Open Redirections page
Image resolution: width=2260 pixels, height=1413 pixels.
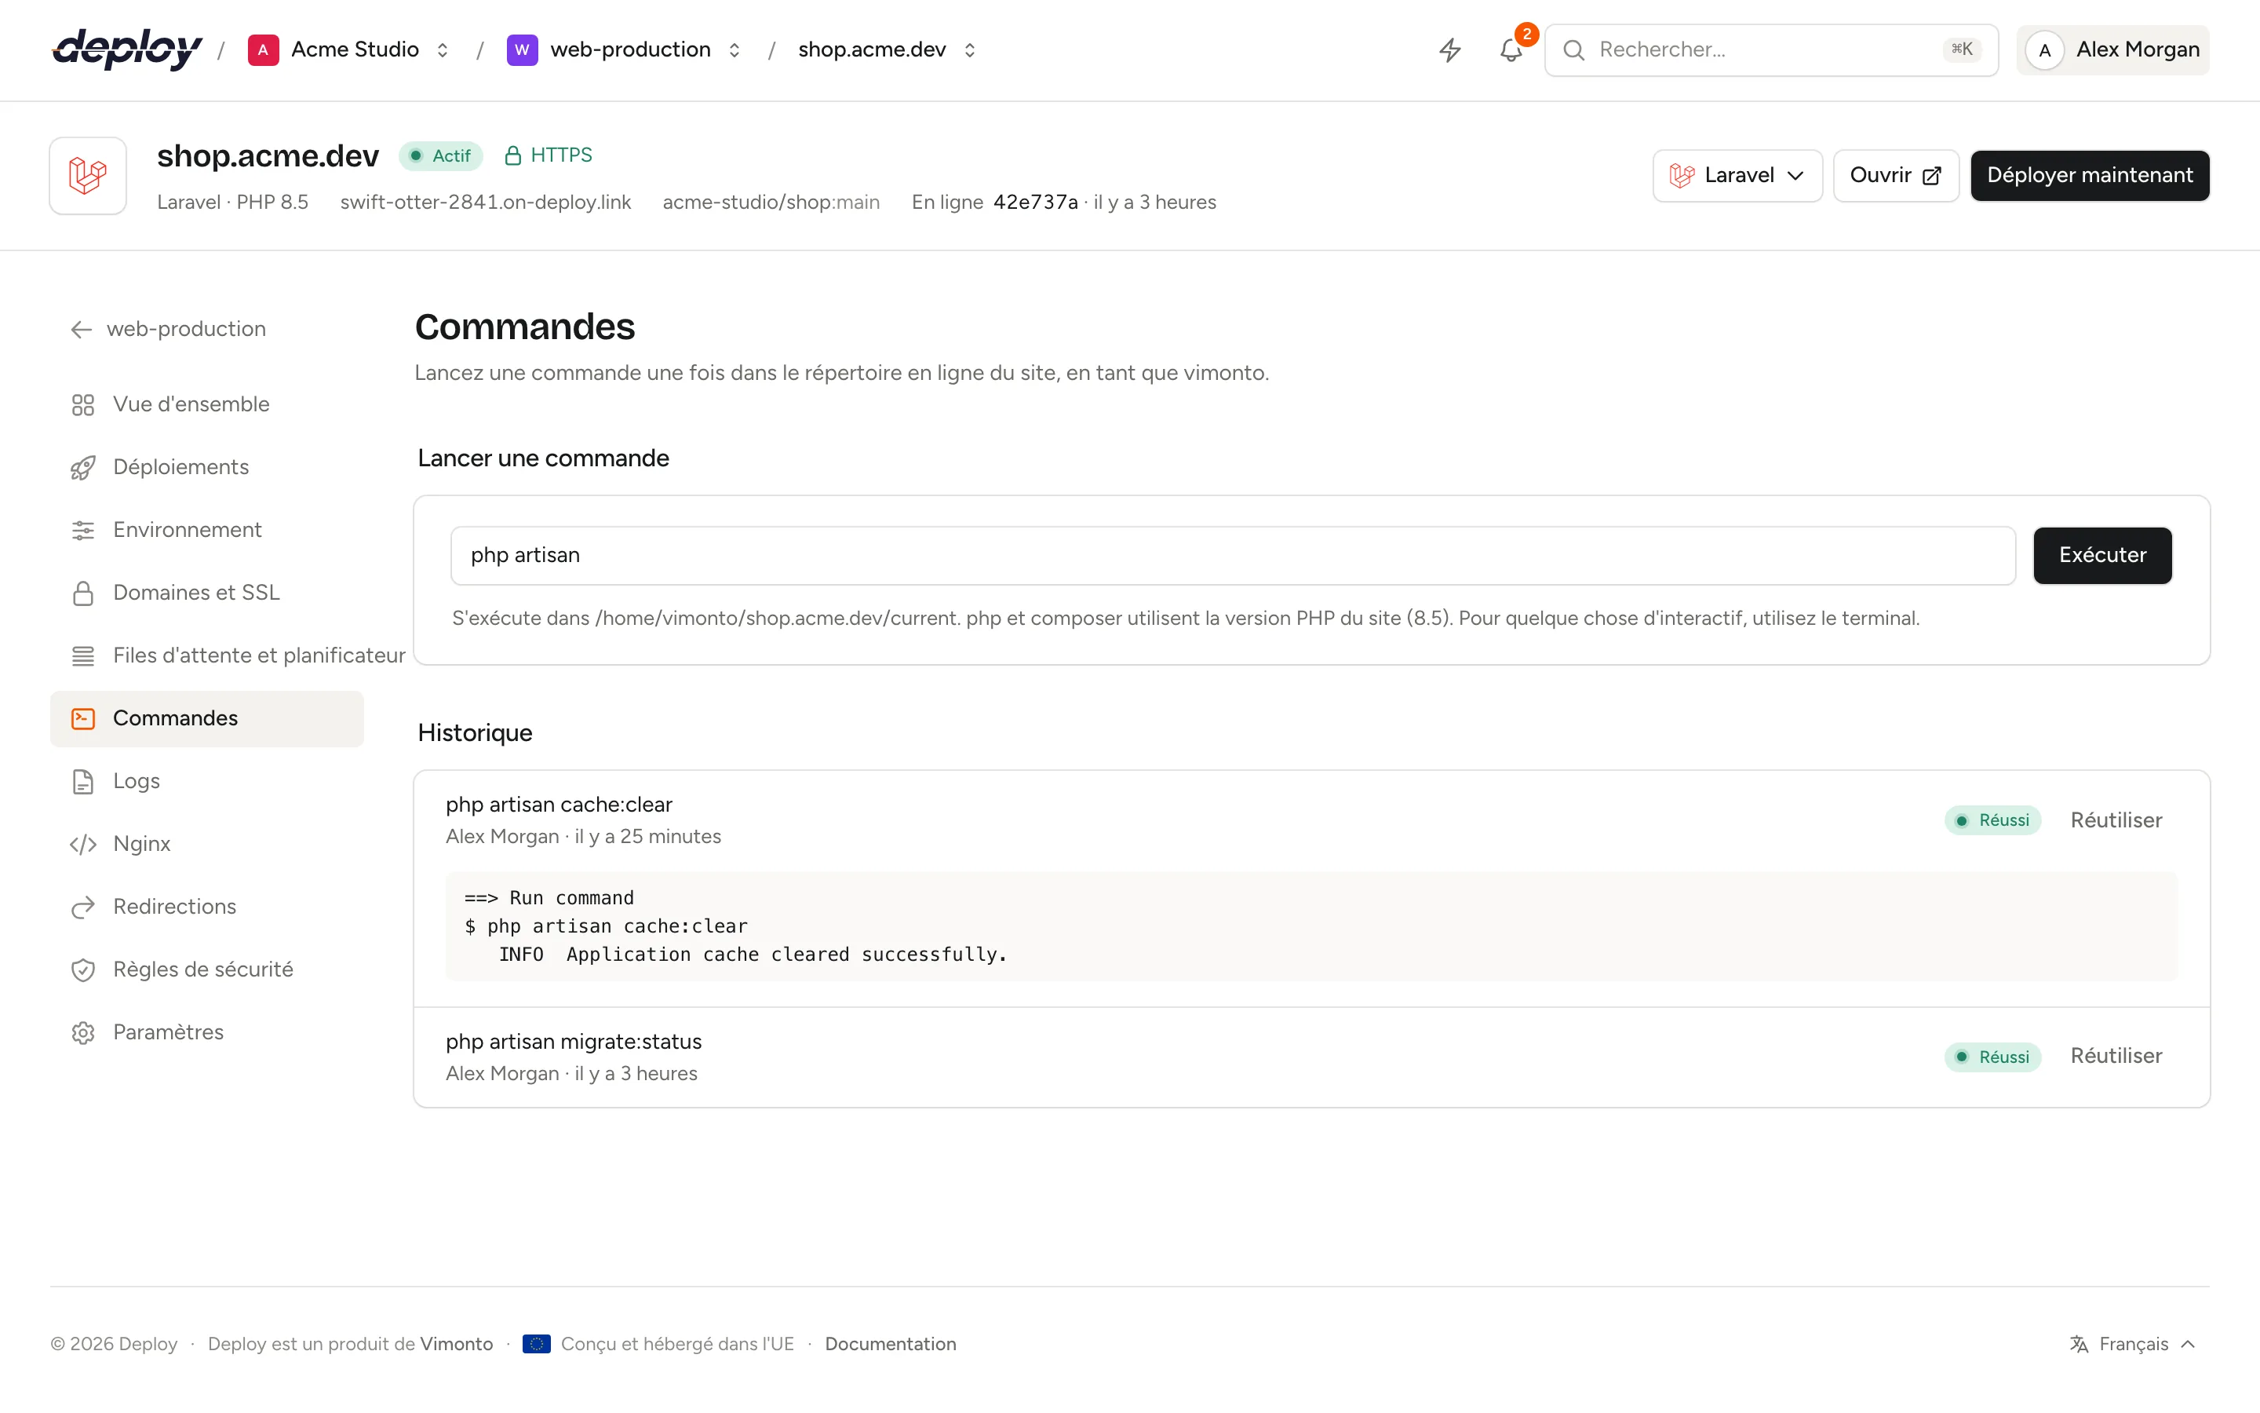click(207, 907)
